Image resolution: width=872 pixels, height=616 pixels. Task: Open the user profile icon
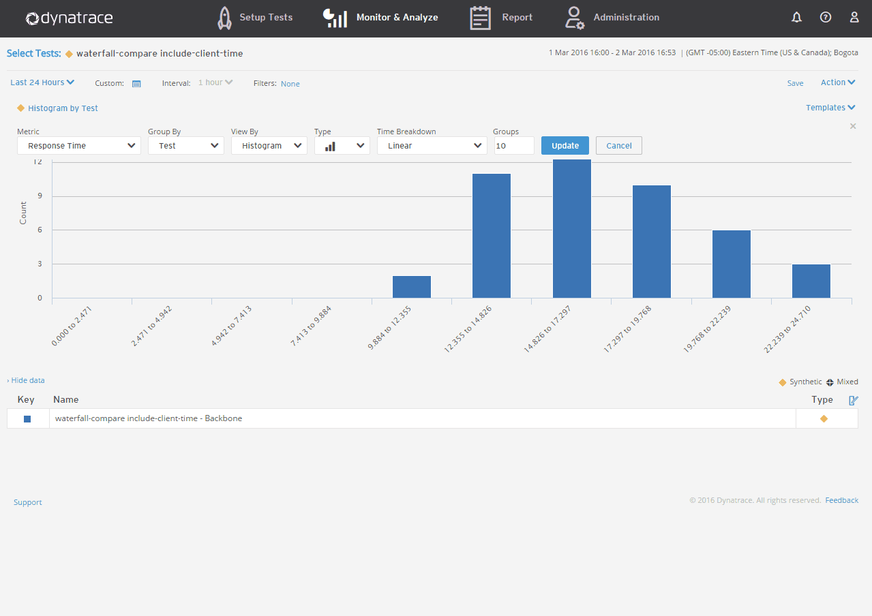(x=854, y=18)
